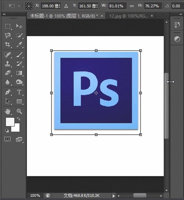The height and width of the screenshot is (200, 184).
Task: Swap foreground and background colors
Action: [18, 119]
